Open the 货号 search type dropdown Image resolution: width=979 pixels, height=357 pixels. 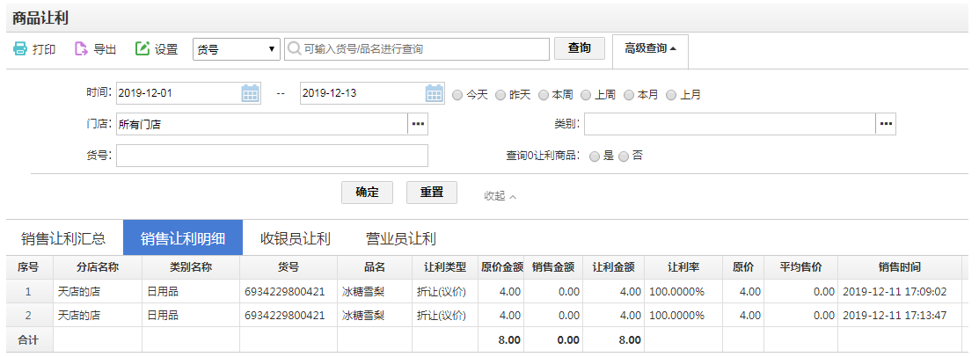pyautogui.click(x=236, y=49)
